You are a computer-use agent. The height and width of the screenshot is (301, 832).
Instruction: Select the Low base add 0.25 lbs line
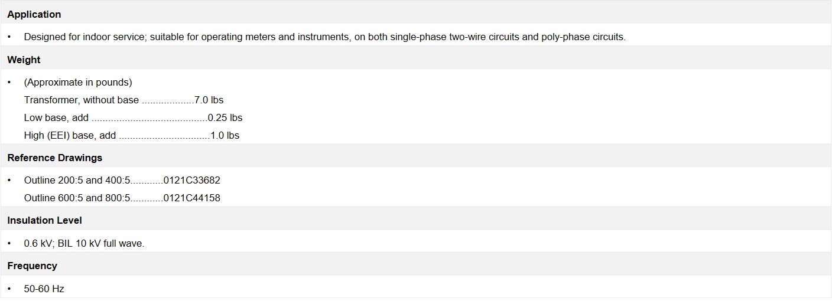coord(133,117)
